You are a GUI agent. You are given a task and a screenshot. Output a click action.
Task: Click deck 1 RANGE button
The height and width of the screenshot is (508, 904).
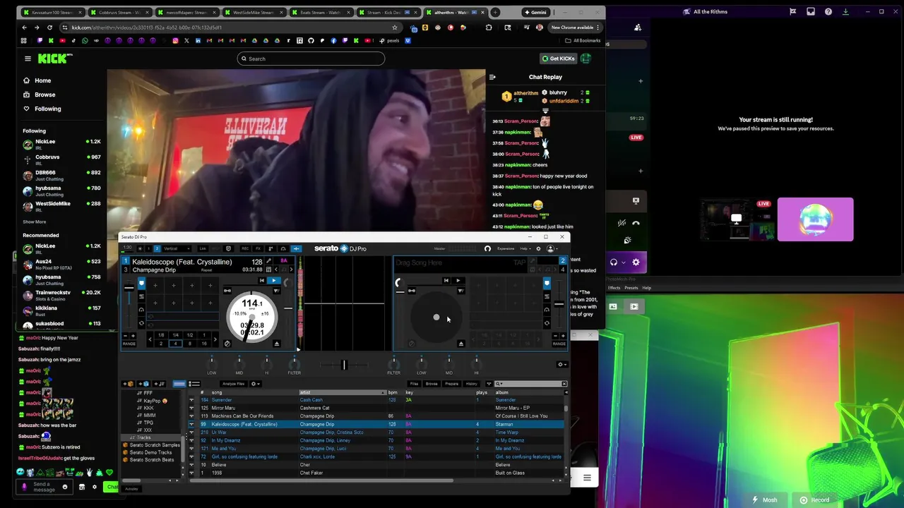129,344
